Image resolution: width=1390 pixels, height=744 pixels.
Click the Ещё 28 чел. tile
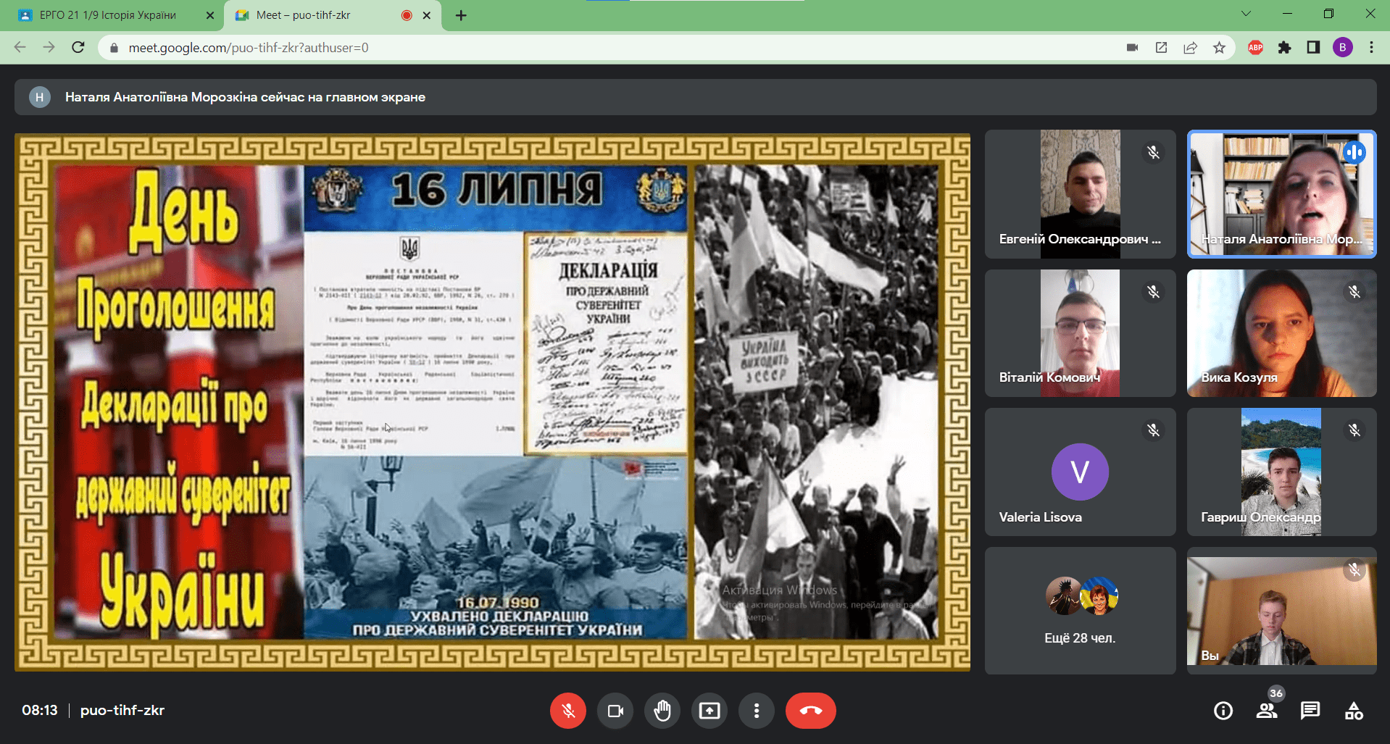[1080, 611]
